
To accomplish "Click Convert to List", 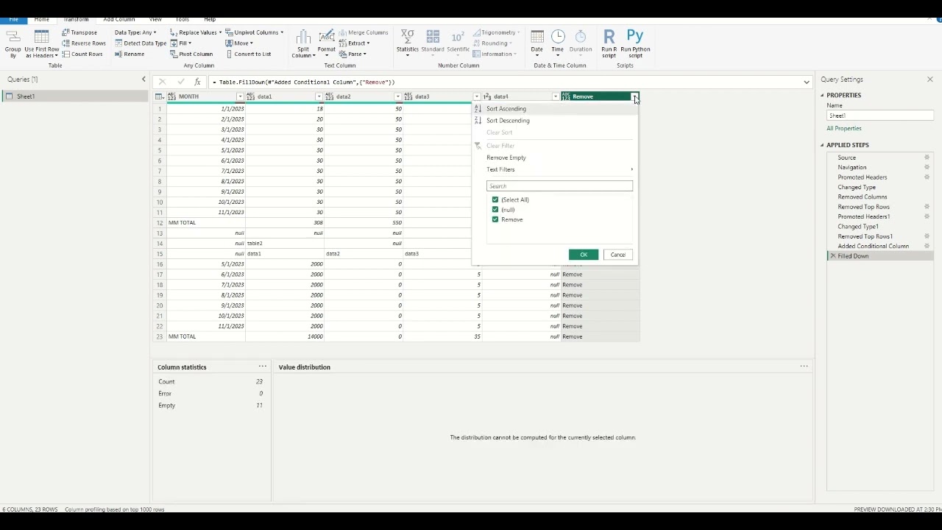I will coord(249,54).
